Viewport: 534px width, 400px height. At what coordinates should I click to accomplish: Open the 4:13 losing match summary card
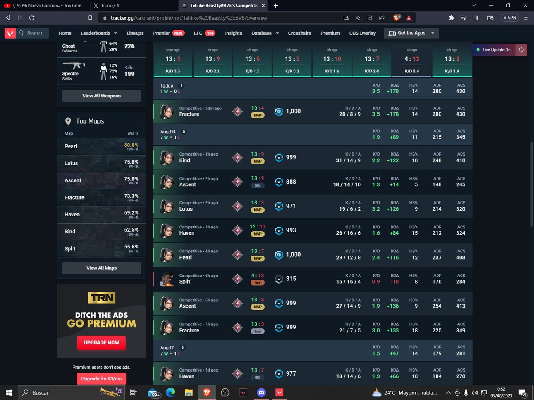(x=412, y=60)
